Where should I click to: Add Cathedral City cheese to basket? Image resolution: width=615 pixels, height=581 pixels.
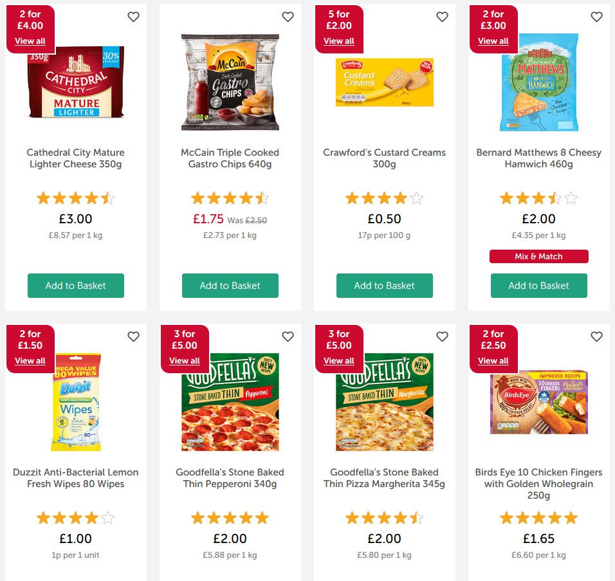click(76, 286)
